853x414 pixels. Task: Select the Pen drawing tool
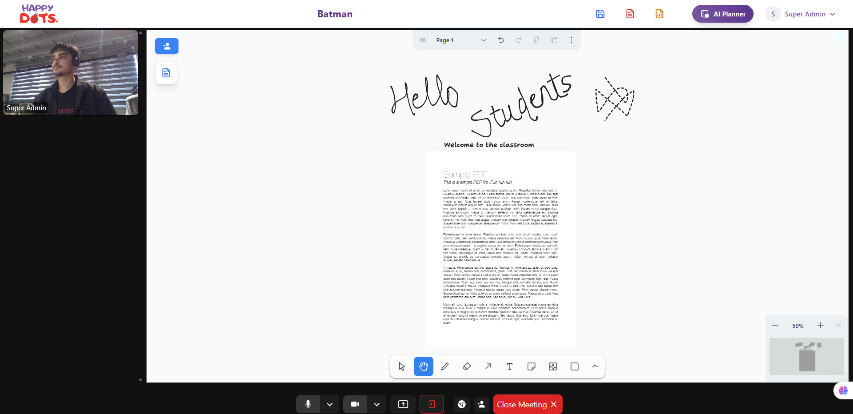coord(444,366)
